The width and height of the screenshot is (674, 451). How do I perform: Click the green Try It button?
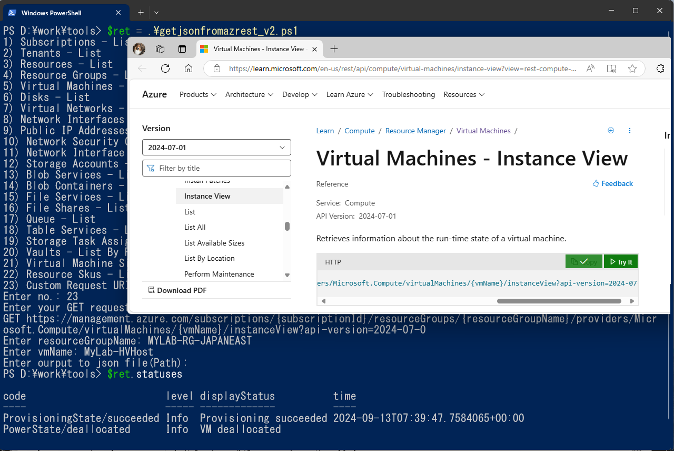click(x=621, y=262)
